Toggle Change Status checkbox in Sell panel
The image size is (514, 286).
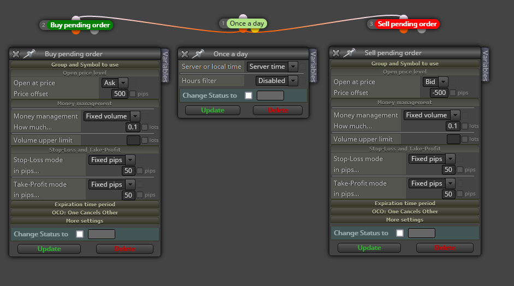tap(400, 233)
